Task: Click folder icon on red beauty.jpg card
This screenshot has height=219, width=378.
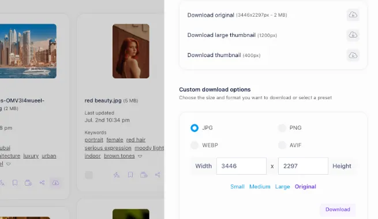Action: tap(144, 175)
